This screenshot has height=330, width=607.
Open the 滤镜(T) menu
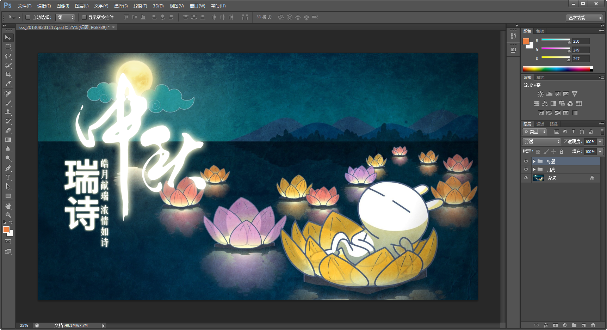pyautogui.click(x=140, y=6)
